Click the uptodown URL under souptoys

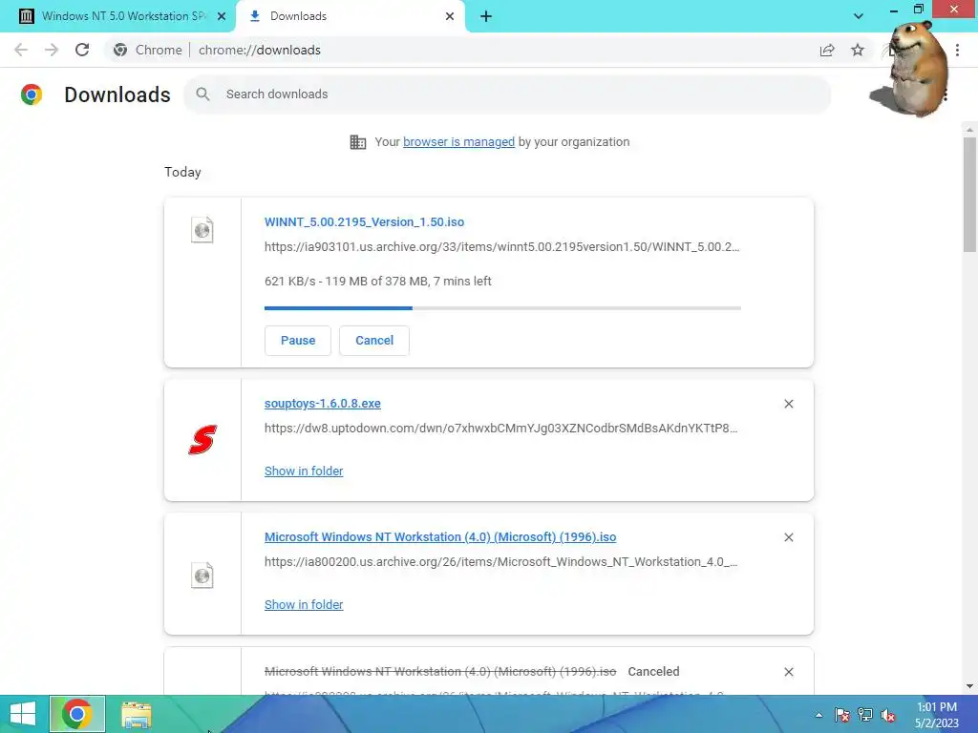tap(500, 429)
